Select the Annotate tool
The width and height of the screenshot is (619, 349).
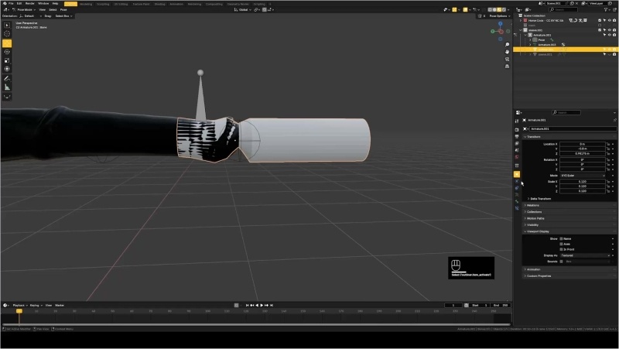click(x=7, y=78)
